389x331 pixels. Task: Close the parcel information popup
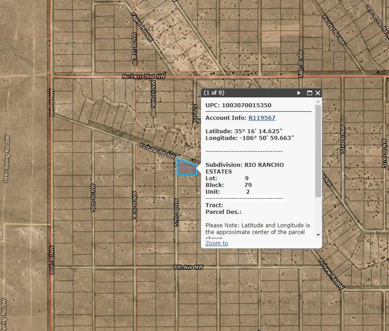[317, 93]
